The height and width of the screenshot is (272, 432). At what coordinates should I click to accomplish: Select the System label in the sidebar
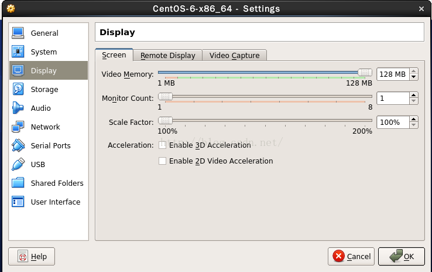tap(44, 52)
